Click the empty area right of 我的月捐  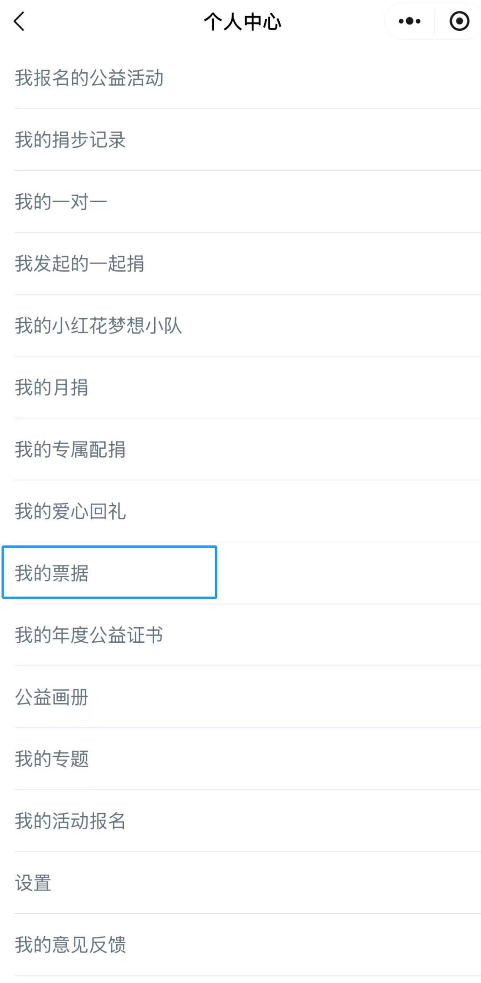[x=312, y=388]
